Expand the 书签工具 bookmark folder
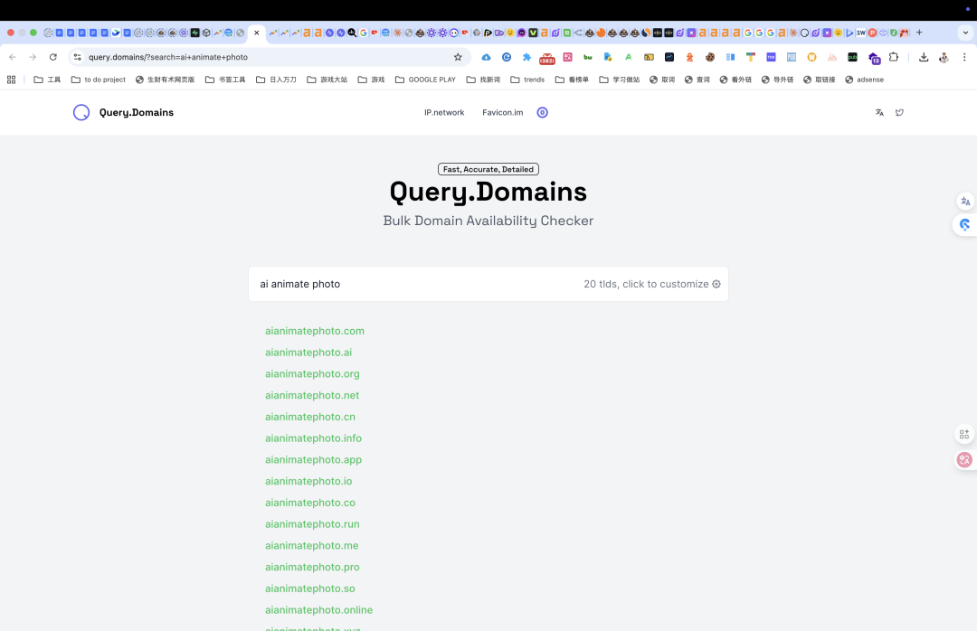Image resolution: width=977 pixels, height=631 pixels. (x=225, y=80)
